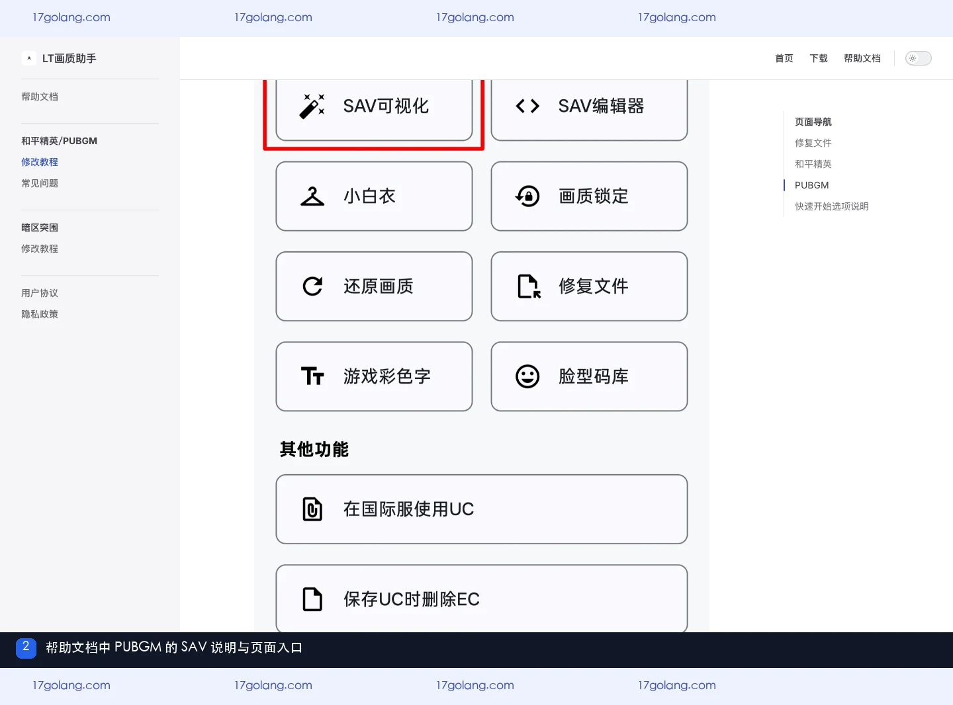Screen dimensions: 953x705
Task: Jump to 修复文件 in page navigation
Action: coord(813,143)
